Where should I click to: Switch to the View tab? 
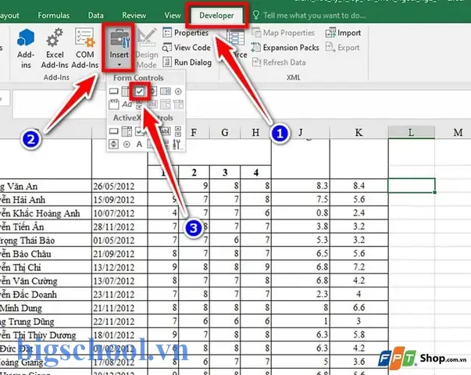point(173,16)
